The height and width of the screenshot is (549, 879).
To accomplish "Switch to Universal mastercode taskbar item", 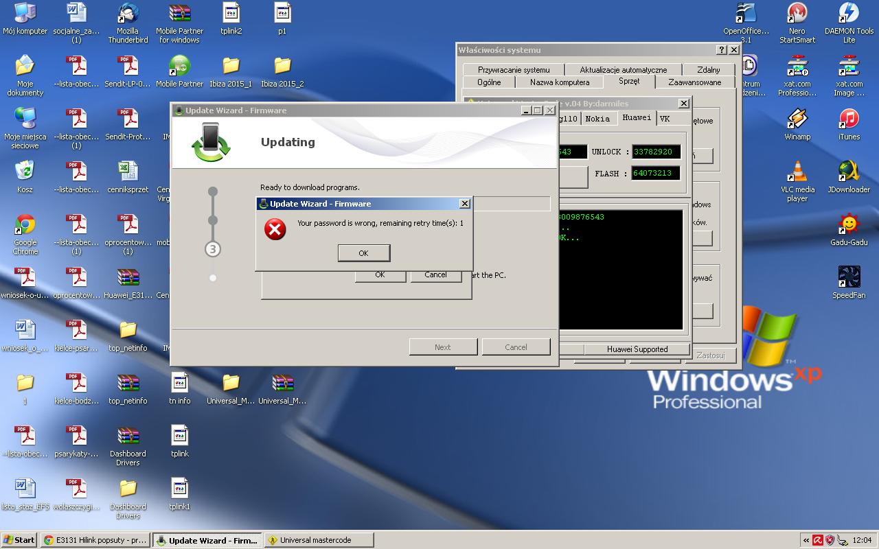I will tap(319, 540).
